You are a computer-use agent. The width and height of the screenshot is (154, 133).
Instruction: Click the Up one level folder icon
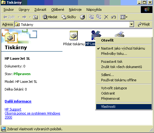tap(35, 17)
